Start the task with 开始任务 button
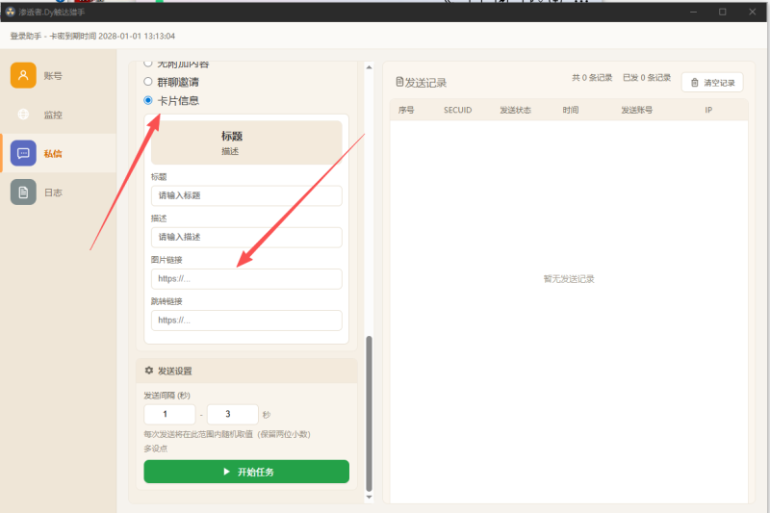This screenshot has width=770, height=513. (246, 472)
